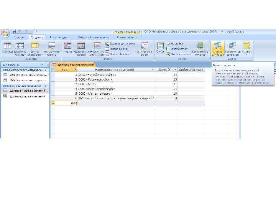Launch Мастер отчетов from the ribbon
Viewport: 276px width, 207px height.
pos(179,54)
